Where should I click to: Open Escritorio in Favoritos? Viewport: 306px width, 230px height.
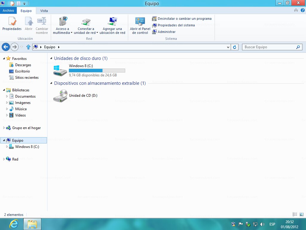19,71
